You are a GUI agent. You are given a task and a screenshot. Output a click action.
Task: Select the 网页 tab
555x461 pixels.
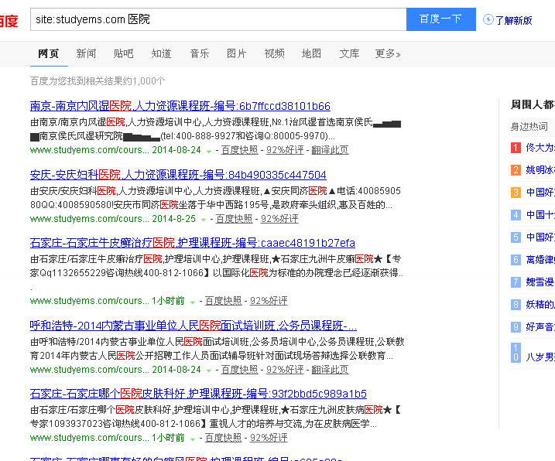pyautogui.click(x=49, y=54)
